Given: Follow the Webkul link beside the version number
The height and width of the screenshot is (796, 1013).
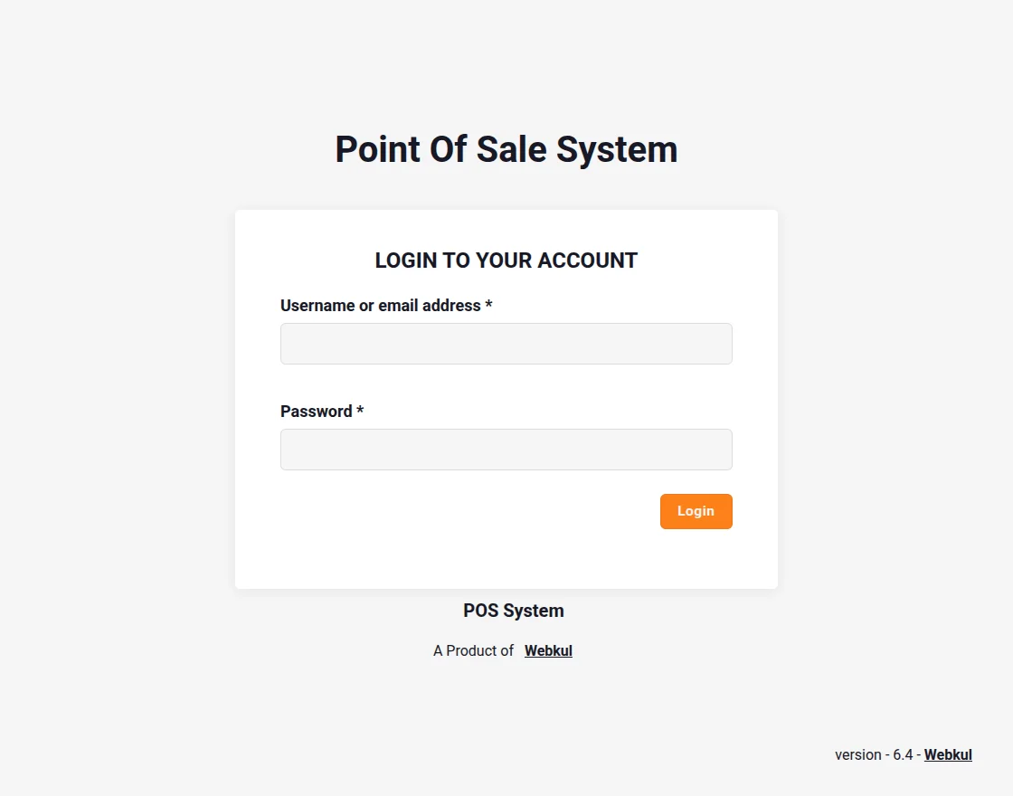Looking at the screenshot, I should pyautogui.click(x=947, y=754).
